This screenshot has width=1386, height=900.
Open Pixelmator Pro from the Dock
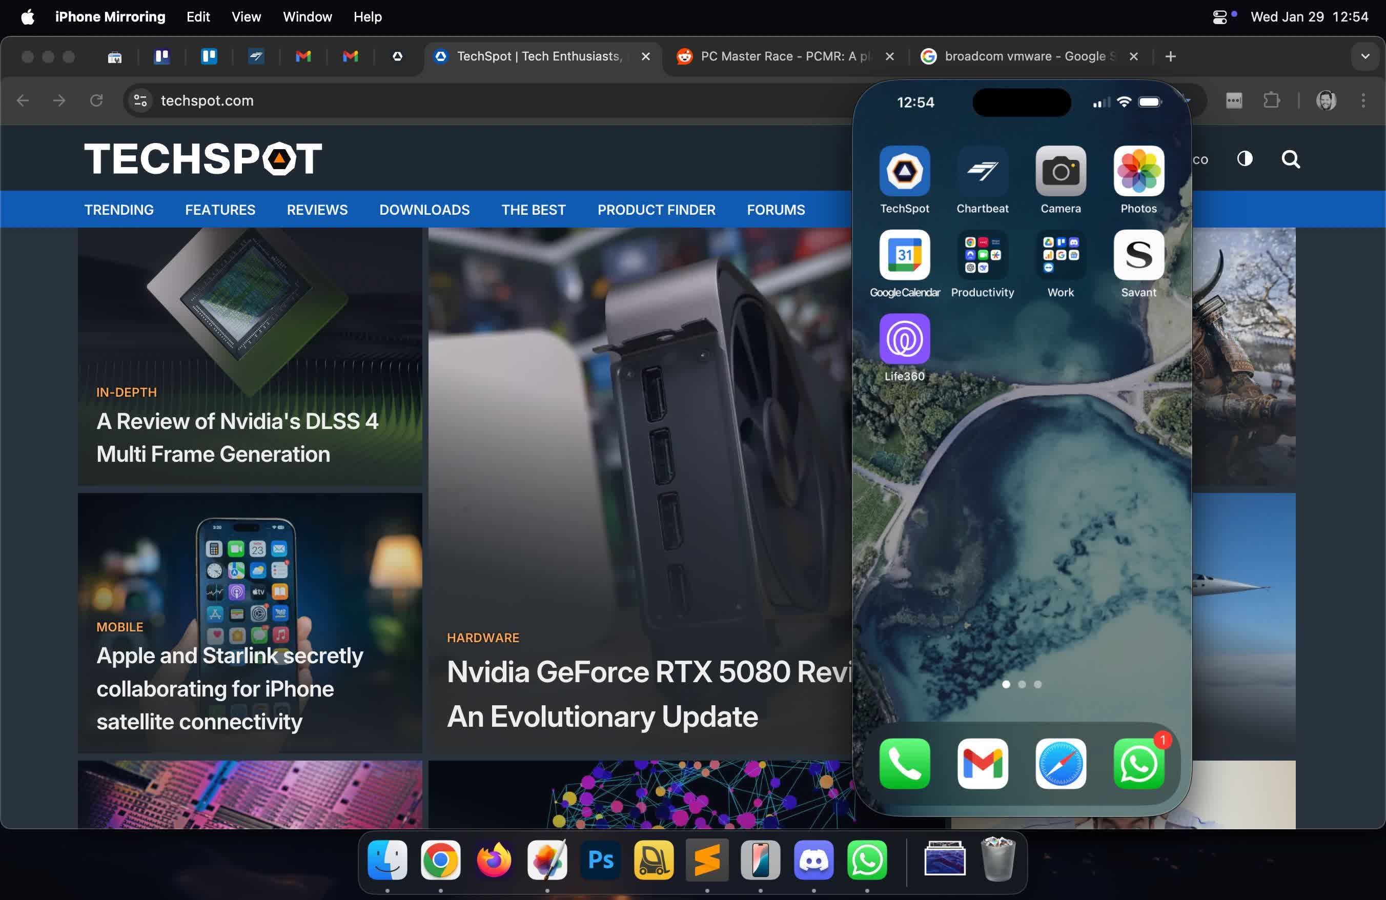(x=547, y=860)
